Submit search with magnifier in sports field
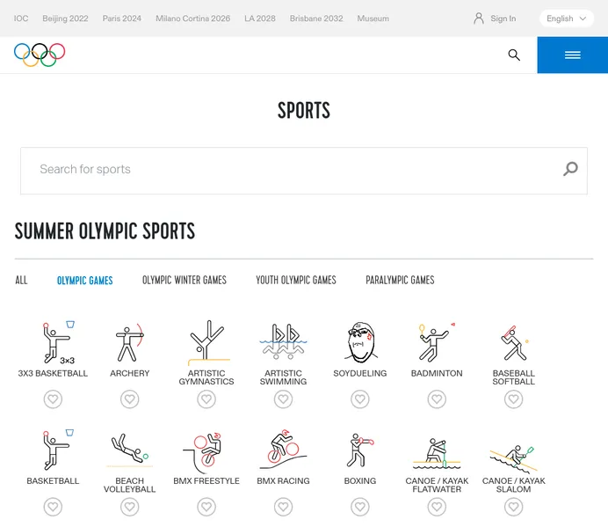The width and height of the screenshot is (608, 527). pyautogui.click(x=570, y=170)
